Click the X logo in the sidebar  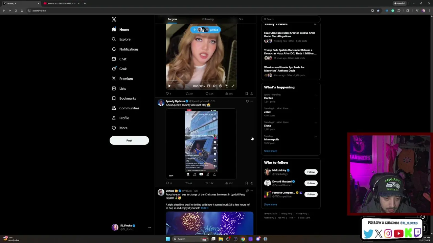[114, 20]
